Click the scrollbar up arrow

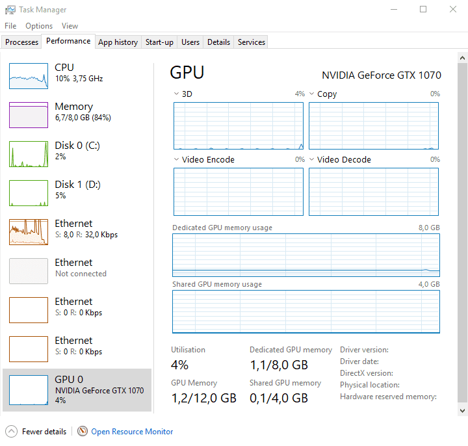(462, 58)
